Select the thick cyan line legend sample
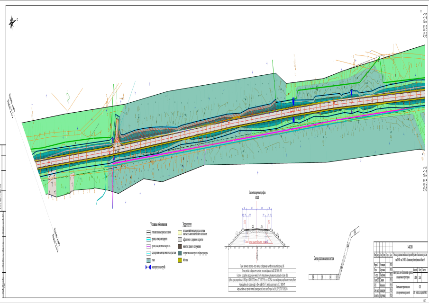Screen dimensions: 429x303 (148, 240)
